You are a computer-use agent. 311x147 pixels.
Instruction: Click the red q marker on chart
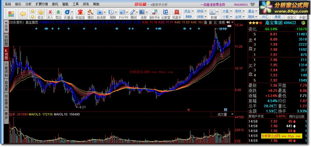[189, 110]
